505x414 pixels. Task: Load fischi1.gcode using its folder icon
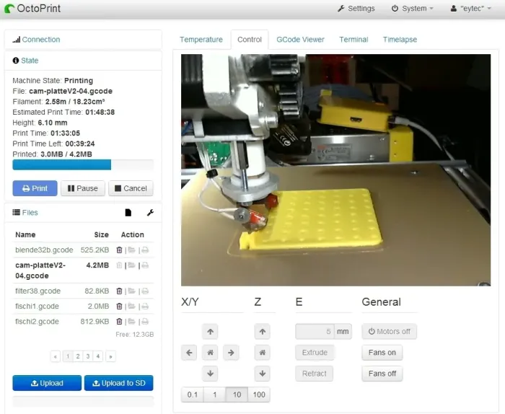(131, 307)
